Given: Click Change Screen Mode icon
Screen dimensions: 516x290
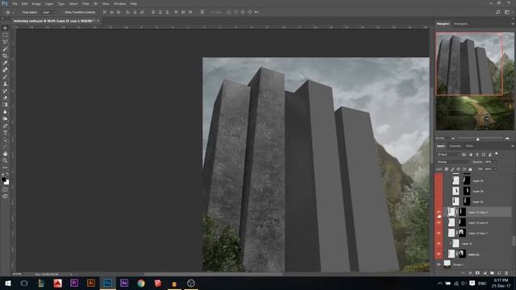Looking at the screenshot, I should (x=5, y=197).
